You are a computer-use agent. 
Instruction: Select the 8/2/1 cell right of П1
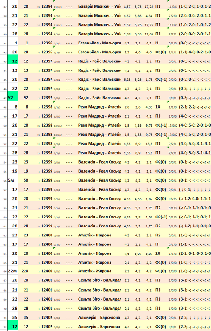172,34
